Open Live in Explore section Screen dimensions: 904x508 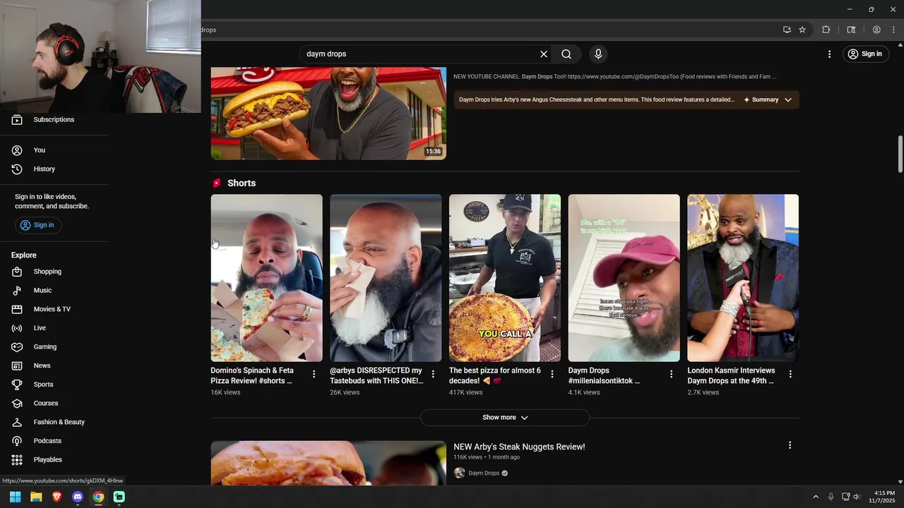pyautogui.click(x=54, y=328)
